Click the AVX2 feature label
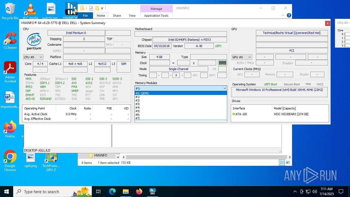Image resolution: width=350 pixels, height=197 pixels. tap(89, 83)
